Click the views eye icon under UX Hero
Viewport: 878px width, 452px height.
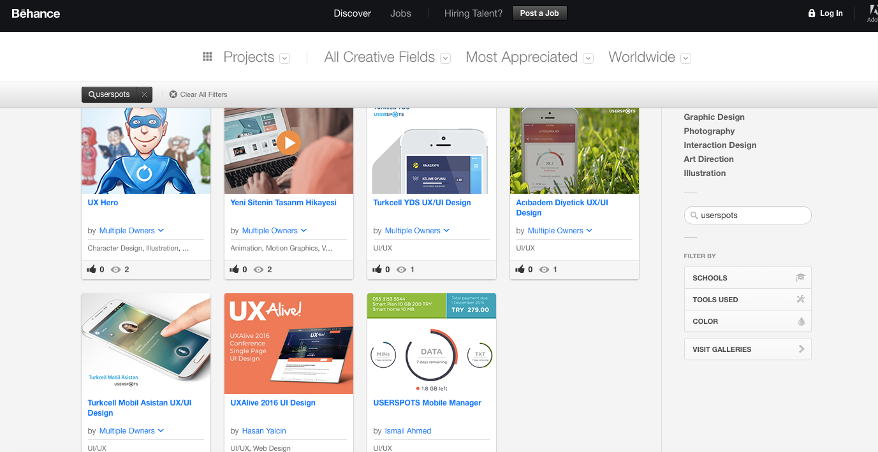(116, 270)
